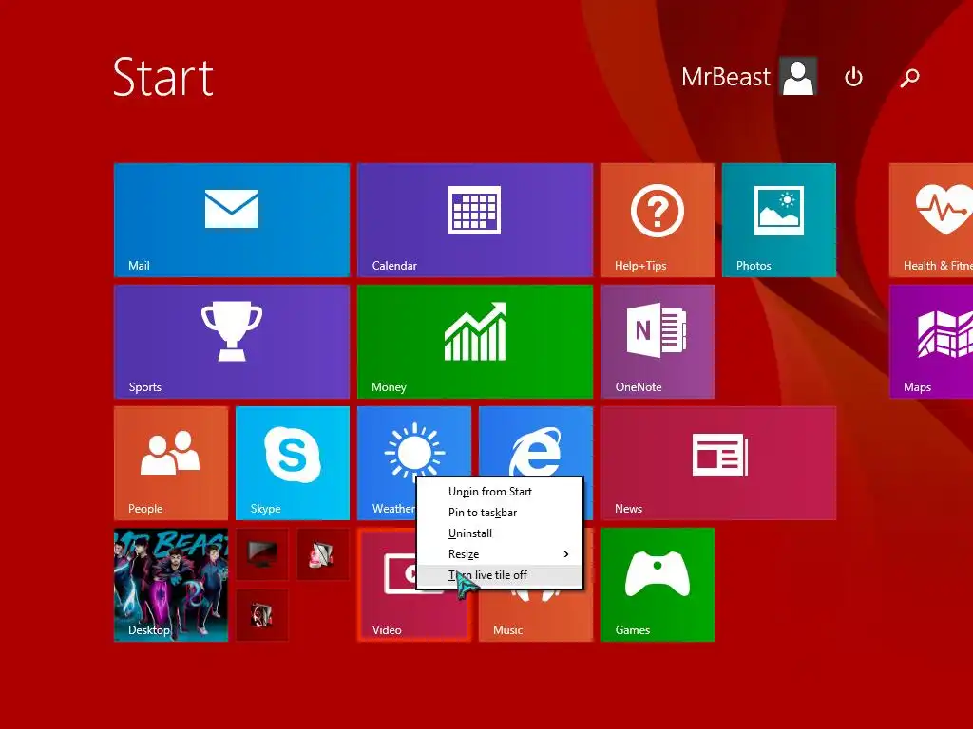This screenshot has height=729, width=973.
Task: Open the Sports trophy tile
Action: pos(232,341)
